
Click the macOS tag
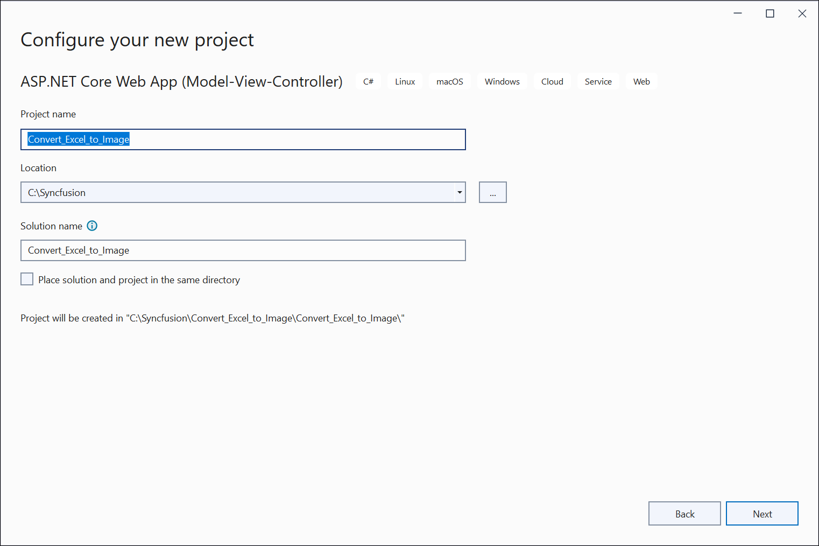click(450, 81)
